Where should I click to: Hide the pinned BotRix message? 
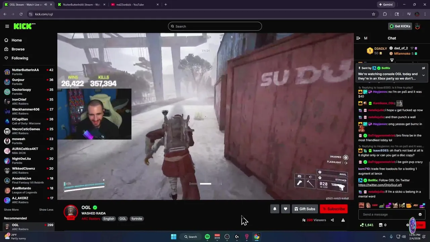tap(423, 68)
